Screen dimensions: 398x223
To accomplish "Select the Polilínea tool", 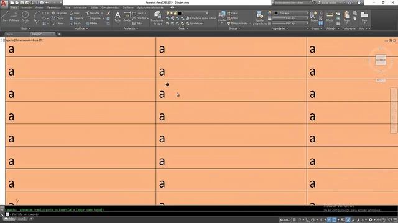I will 14,17.
